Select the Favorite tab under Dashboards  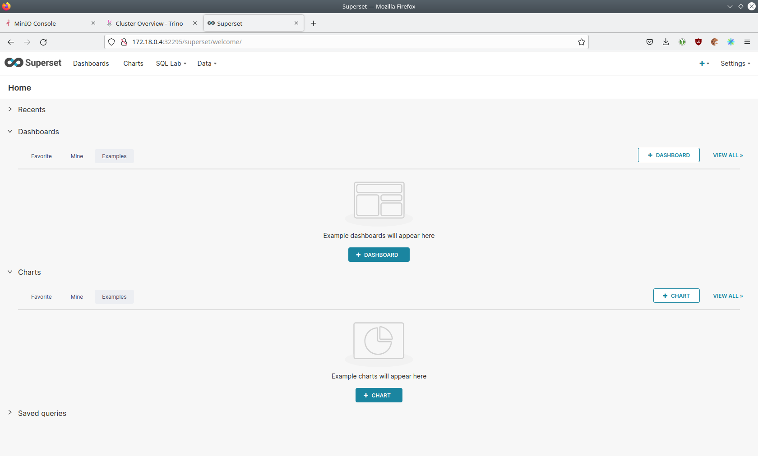tap(42, 156)
